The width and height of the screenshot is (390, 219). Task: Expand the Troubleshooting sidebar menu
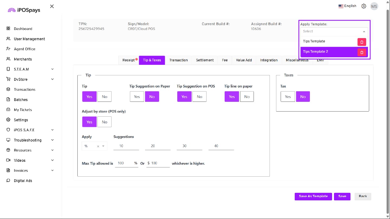click(x=52, y=140)
